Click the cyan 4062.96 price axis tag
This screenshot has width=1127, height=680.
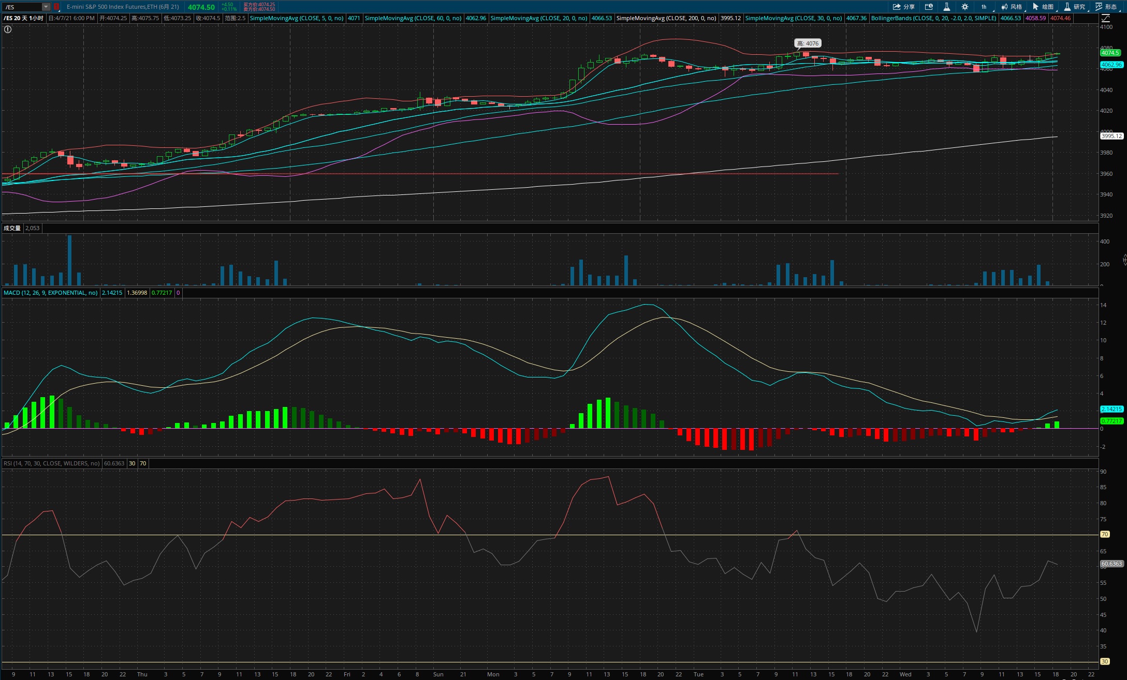1111,65
